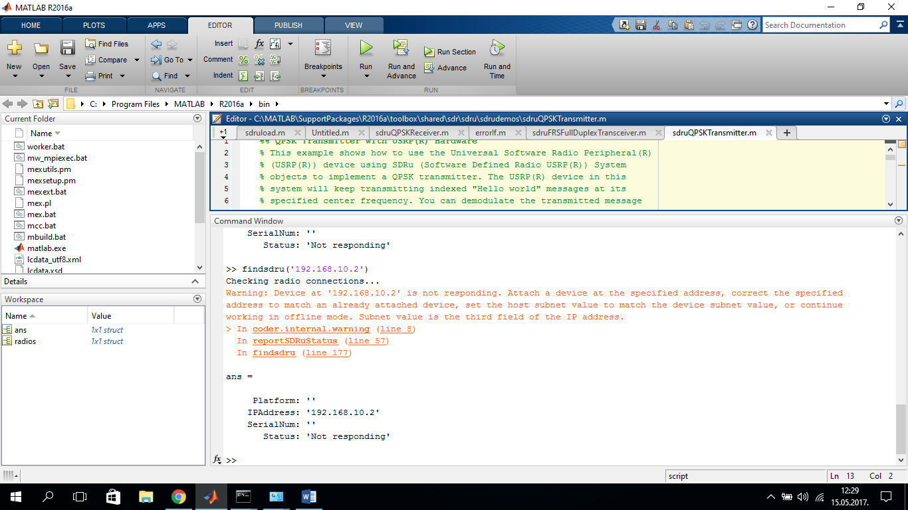The height and width of the screenshot is (510, 908).
Task: Select the ans variable in Workspace
Action: [x=21, y=330]
